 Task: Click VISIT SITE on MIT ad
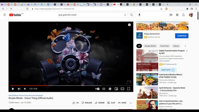pos(168,70)
